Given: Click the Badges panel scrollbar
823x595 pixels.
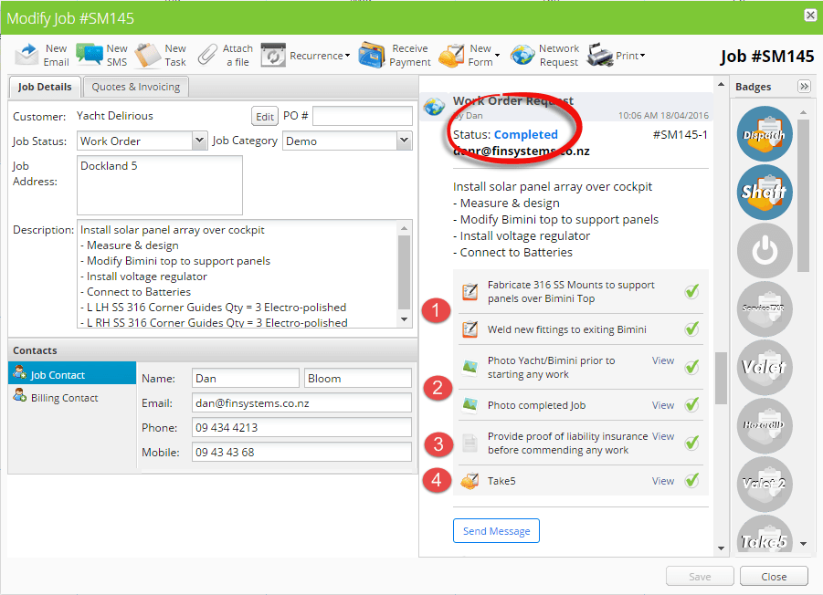Looking at the screenshot, I should [803, 192].
